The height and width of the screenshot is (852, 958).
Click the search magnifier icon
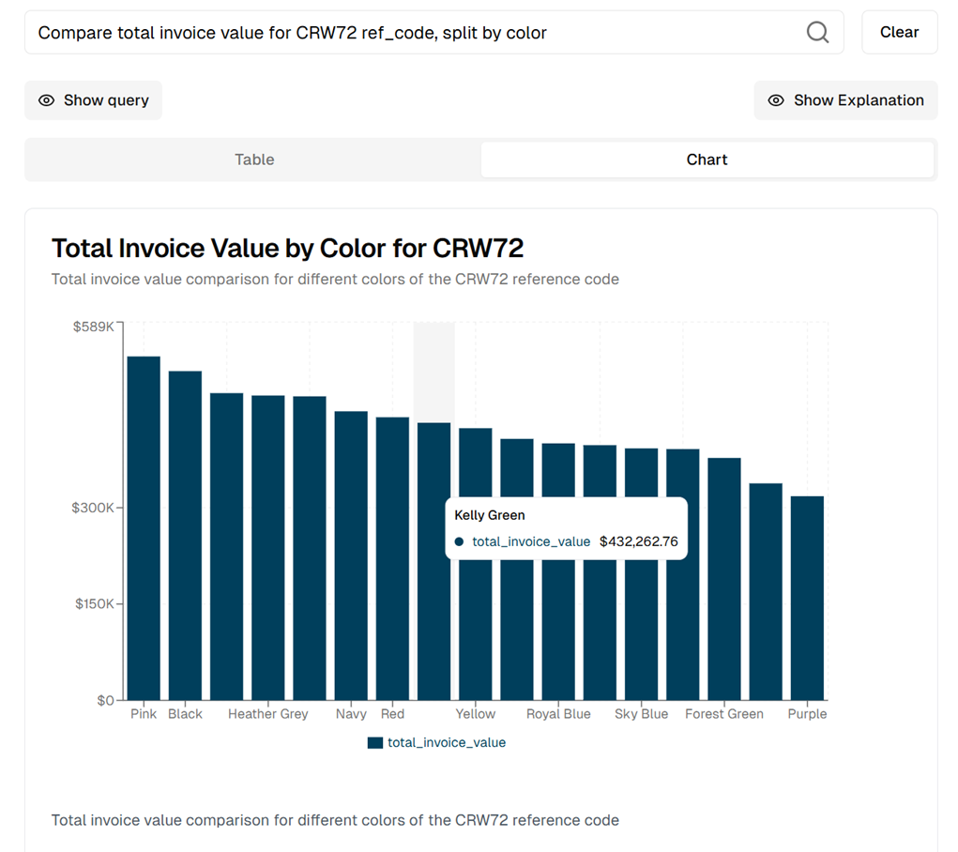(x=817, y=32)
